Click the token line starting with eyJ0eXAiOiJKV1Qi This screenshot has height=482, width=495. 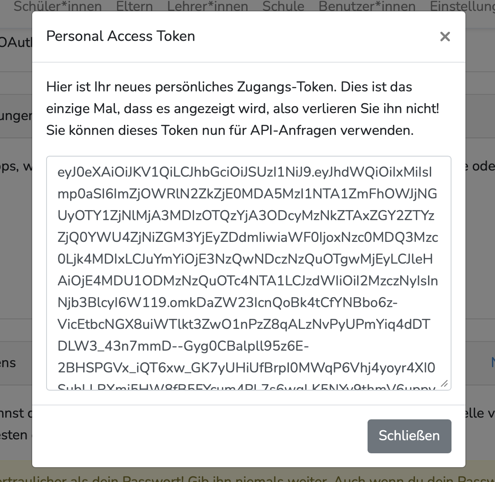point(244,172)
